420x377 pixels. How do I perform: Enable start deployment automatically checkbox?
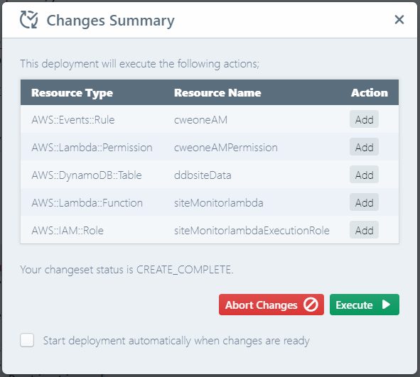coord(27,340)
